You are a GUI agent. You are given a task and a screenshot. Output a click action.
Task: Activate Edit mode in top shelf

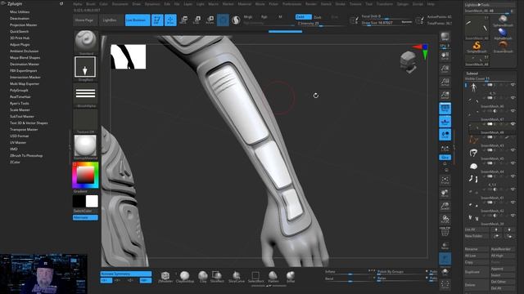(157, 20)
